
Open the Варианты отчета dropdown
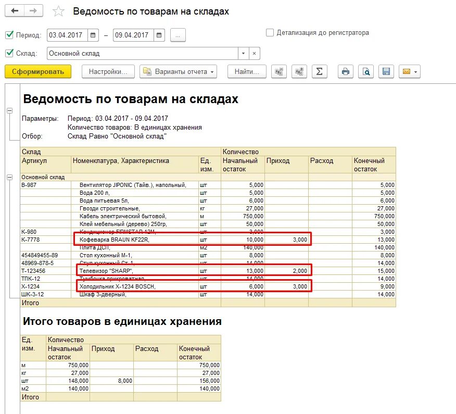(178, 71)
